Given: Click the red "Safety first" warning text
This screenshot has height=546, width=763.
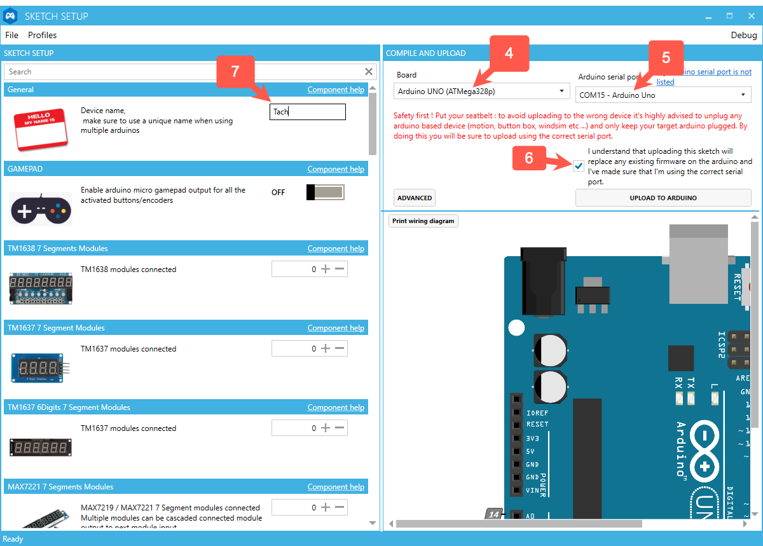Looking at the screenshot, I should click(x=570, y=126).
